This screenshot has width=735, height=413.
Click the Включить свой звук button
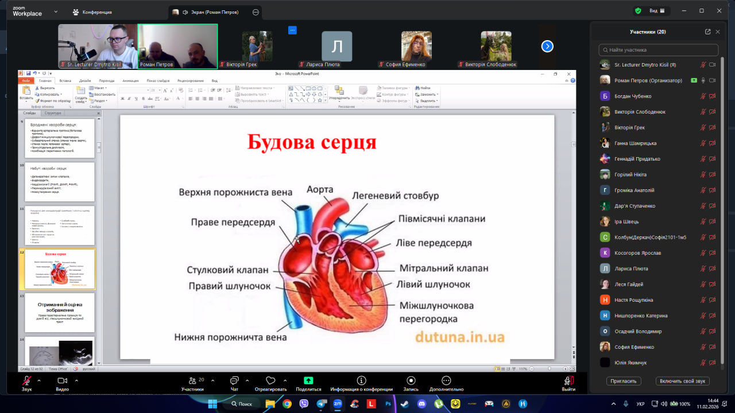pyautogui.click(x=682, y=381)
